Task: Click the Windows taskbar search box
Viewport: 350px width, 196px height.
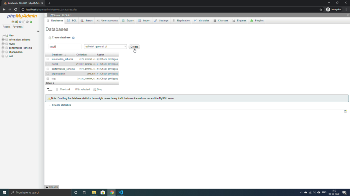Action: (x=40, y=193)
